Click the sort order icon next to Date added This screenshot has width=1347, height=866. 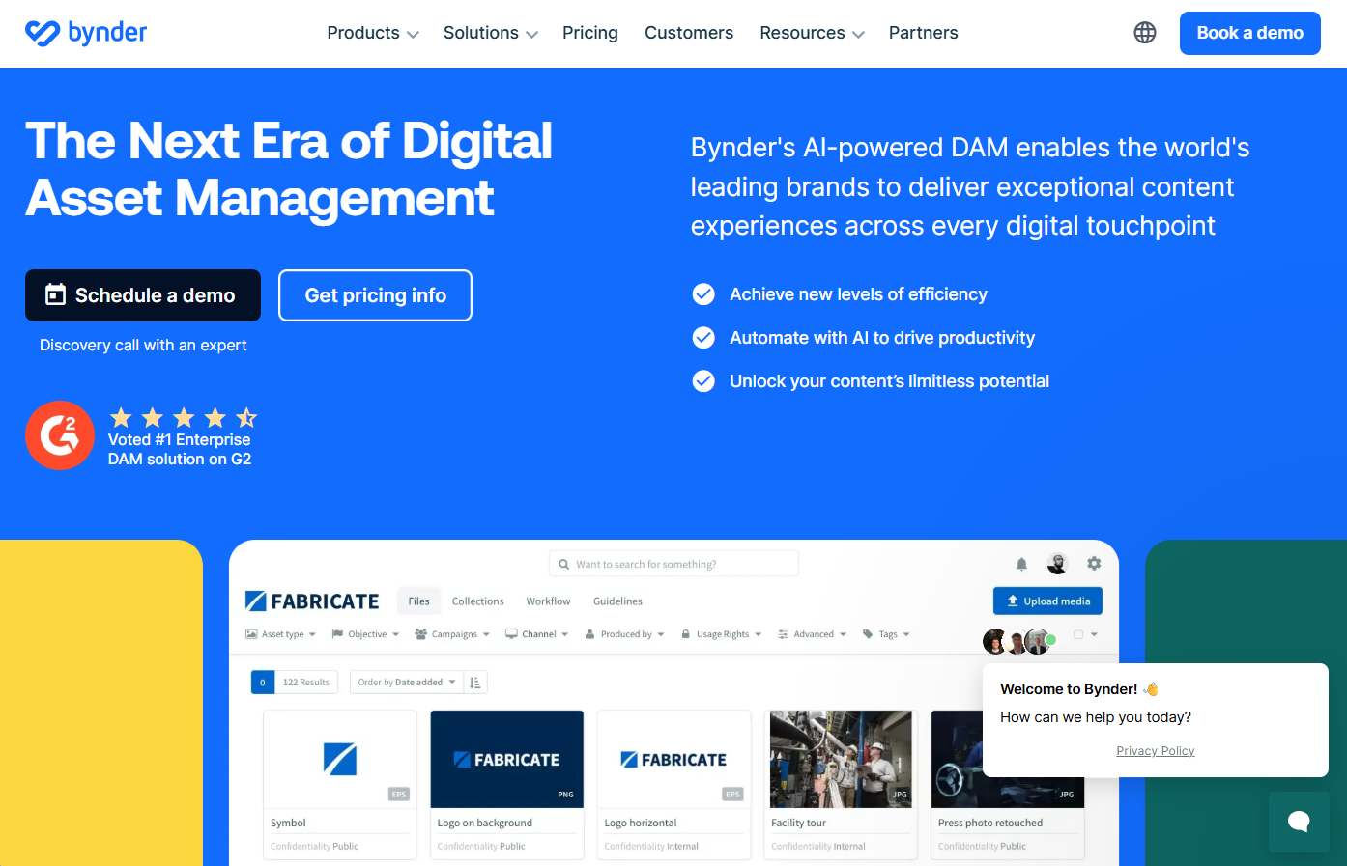pos(475,683)
